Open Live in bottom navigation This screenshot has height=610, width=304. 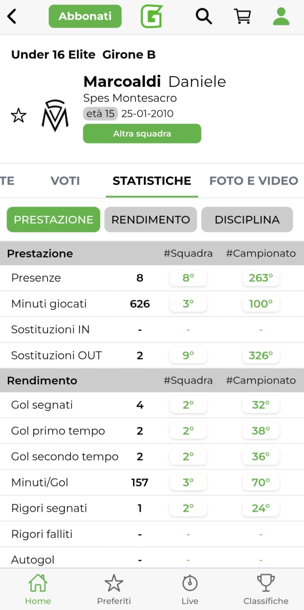[x=190, y=589]
